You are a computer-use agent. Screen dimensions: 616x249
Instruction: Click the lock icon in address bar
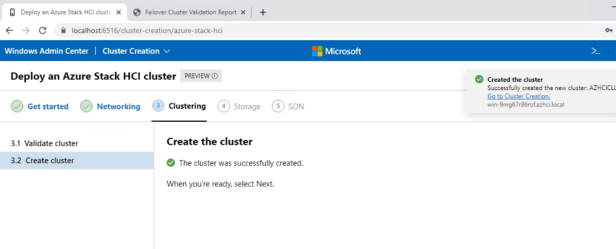tap(63, 31)
